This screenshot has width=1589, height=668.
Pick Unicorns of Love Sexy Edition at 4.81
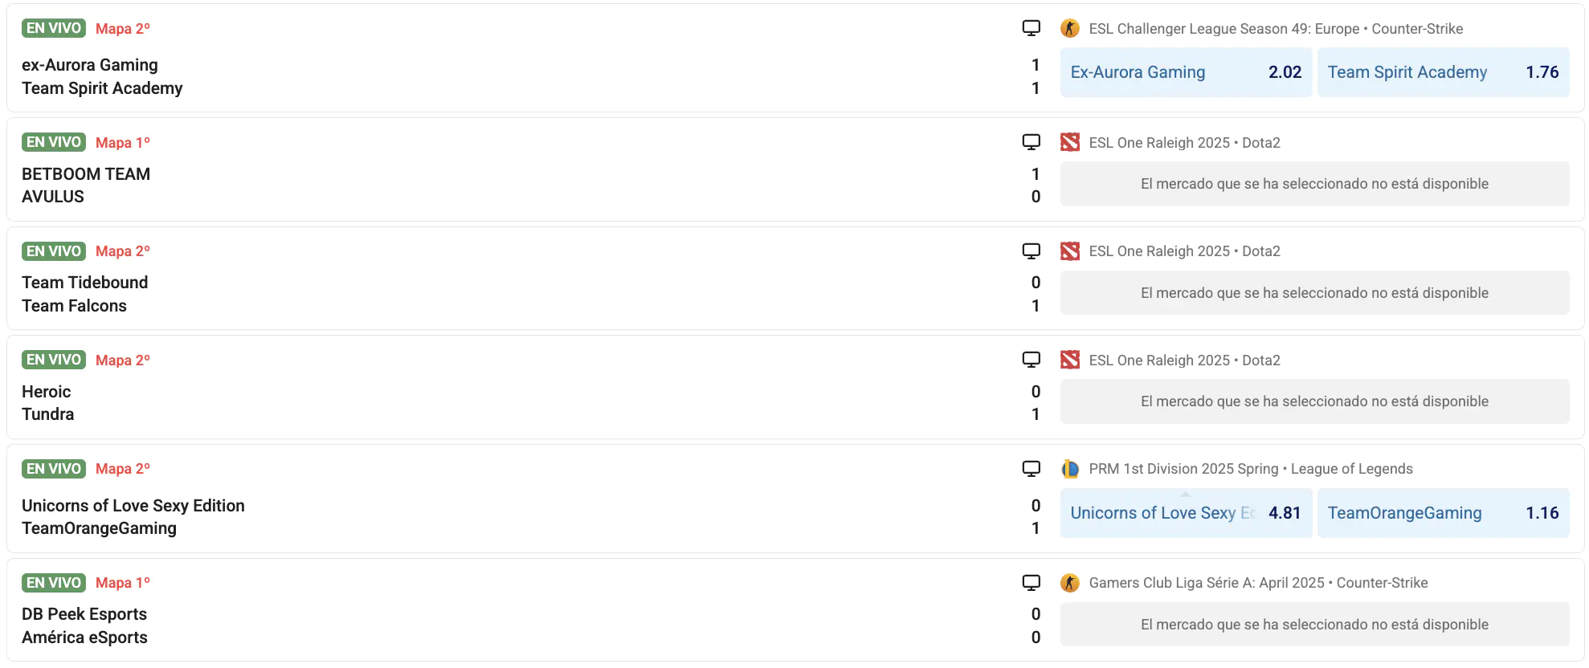pyautogui.click(x=1185, y=513)
